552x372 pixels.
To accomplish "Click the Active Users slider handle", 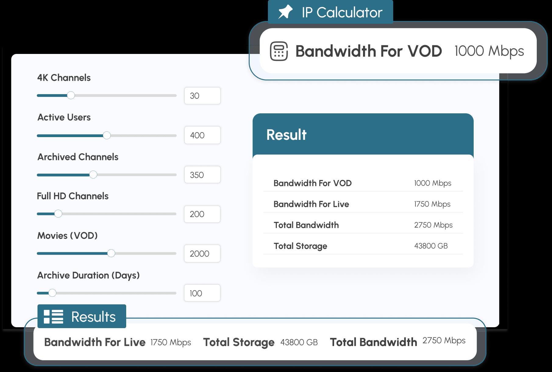I will click(x=107, y=135).
